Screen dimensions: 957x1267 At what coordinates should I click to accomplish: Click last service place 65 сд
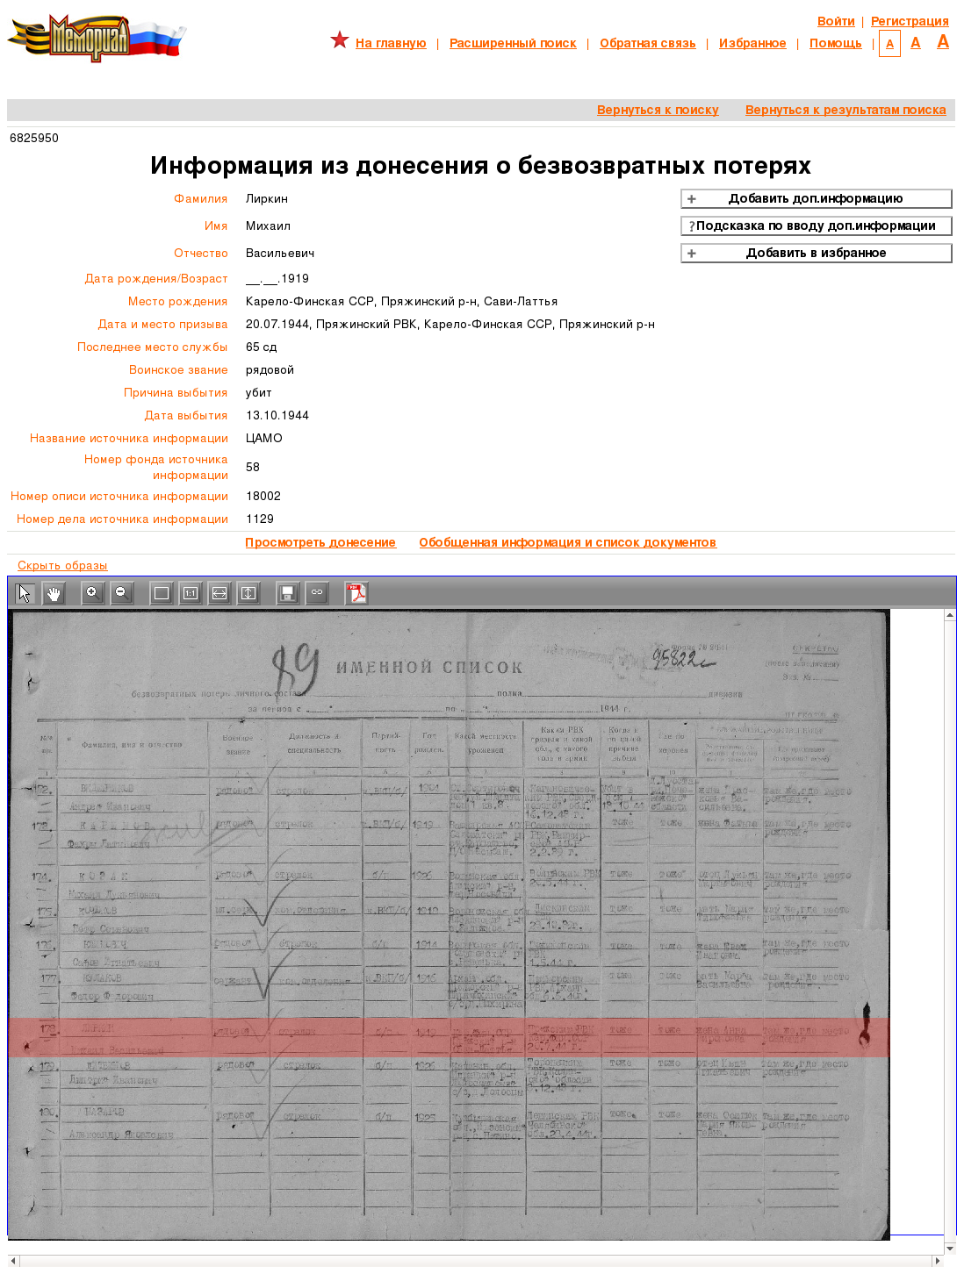[262, 347]
